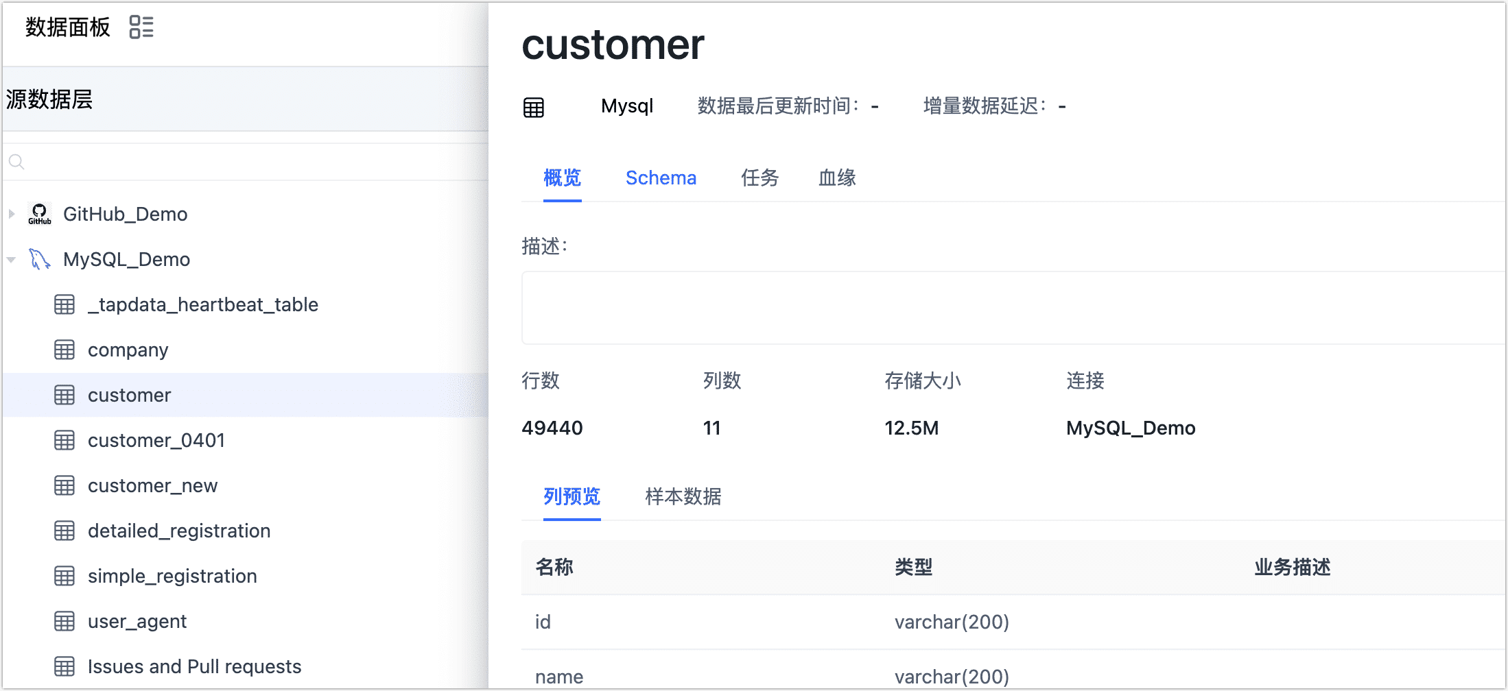Collapse the 源数据层 section header
The width and height of the screenshot is (1508, 691).
(49, 99)
